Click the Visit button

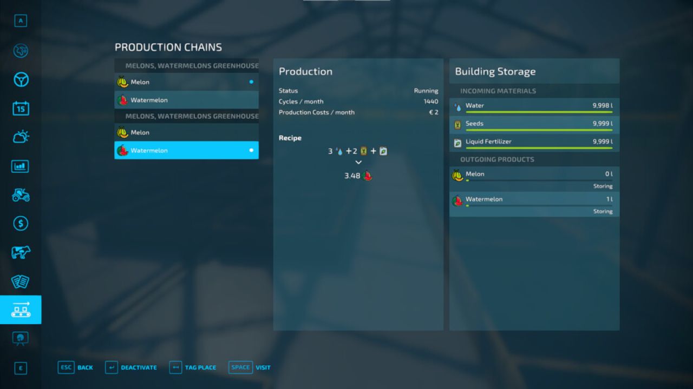tap(250, 367)
